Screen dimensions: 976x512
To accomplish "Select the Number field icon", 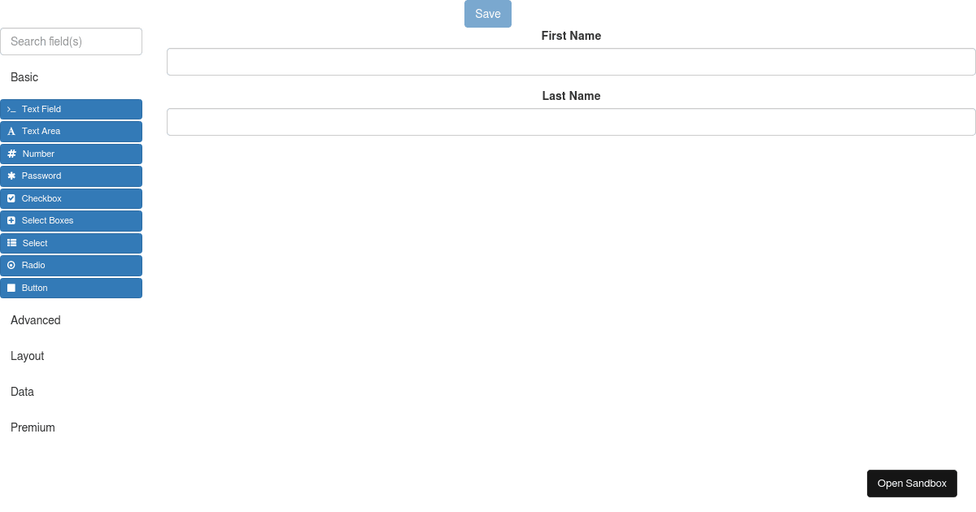I will point(11,154).
